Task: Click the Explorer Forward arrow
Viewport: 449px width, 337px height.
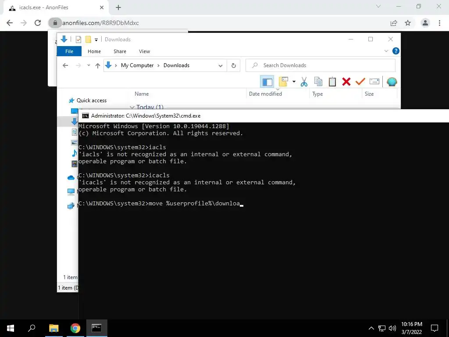Action: click(x=78, y=65)
